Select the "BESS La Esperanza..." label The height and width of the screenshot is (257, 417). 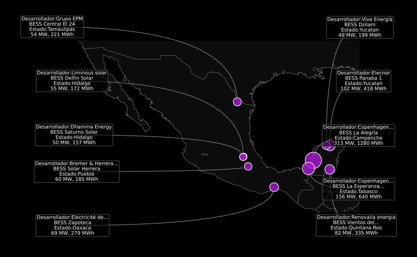click(x=358, y=186)
